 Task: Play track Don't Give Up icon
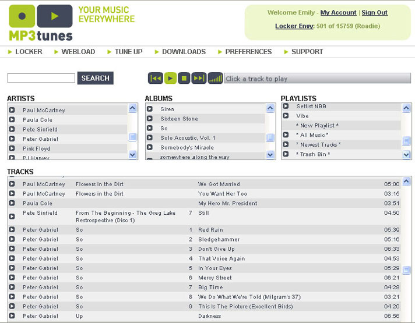click(x=12, y=249)
